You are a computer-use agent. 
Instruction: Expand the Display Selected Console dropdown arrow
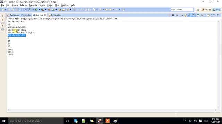coord(205,15)
